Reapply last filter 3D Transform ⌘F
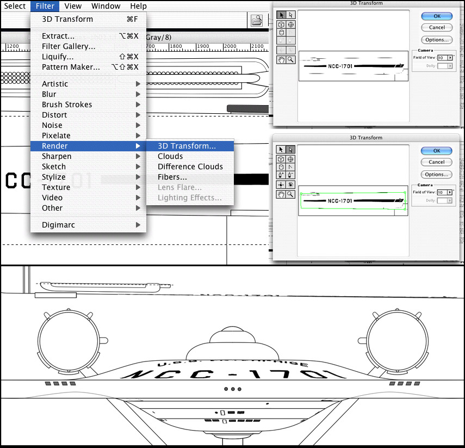 point(88,19)
